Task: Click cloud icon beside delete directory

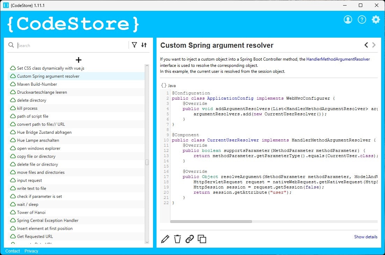Action: pyautogui.click(x=13, y=100)
